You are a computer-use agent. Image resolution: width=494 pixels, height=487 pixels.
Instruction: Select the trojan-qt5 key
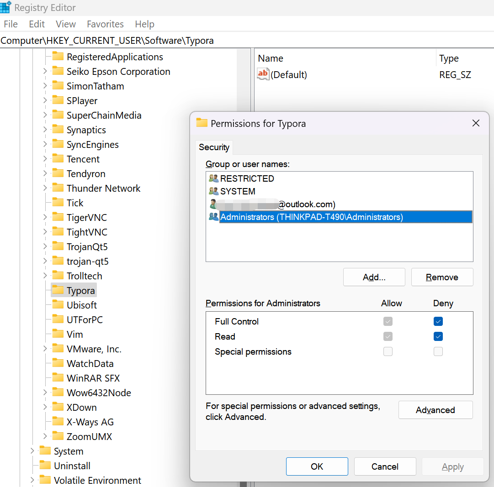(88, 261)
